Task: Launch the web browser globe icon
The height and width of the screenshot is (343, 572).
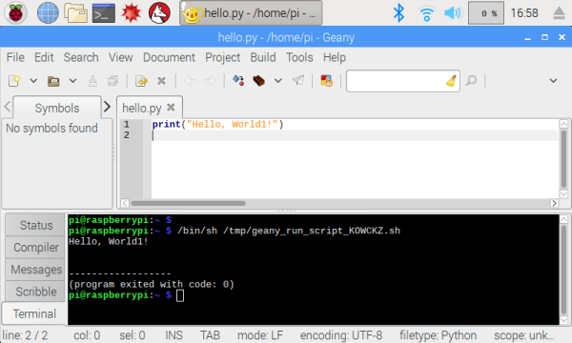Action: point(48,12)
